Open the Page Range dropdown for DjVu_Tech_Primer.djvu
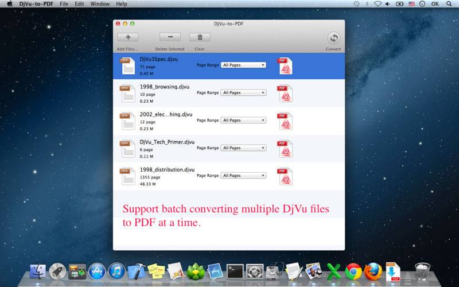 click(243, 148)
